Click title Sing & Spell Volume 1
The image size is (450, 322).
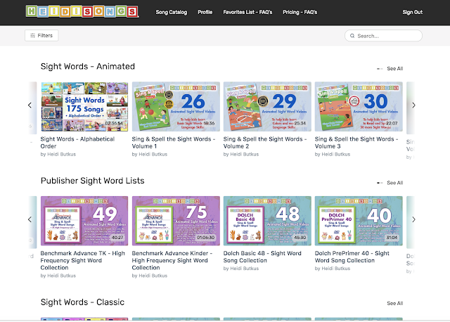(174, 143)
